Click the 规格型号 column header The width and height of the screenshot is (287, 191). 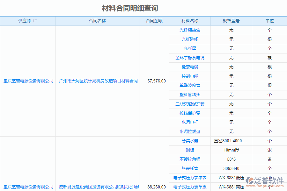pos(231,21)
